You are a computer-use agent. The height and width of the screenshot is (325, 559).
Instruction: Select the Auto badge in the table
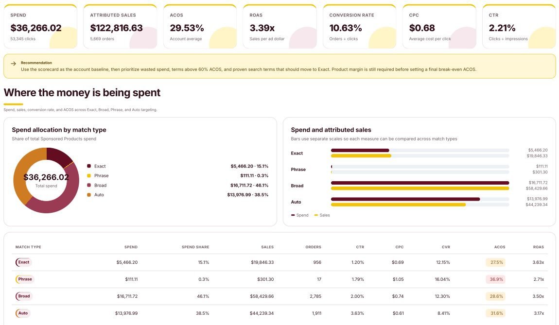tap(23, 313)
